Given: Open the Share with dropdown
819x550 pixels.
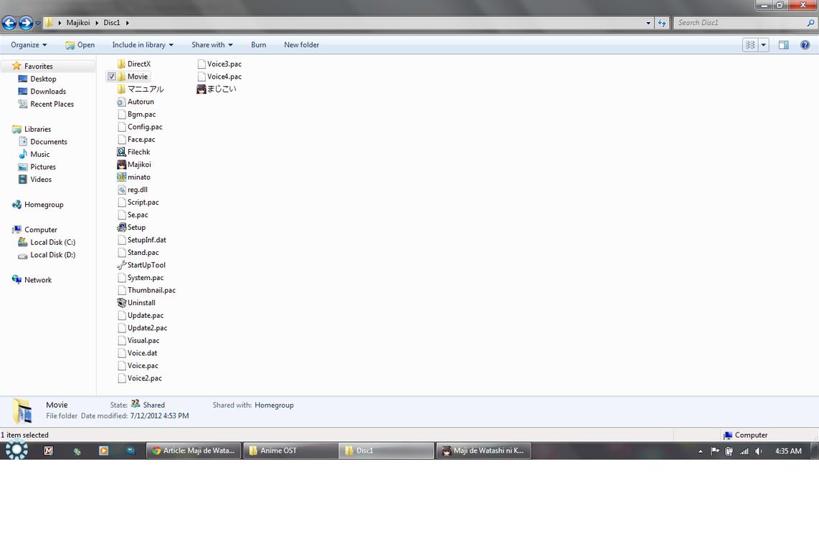Looking at the screenshot, I should click(212, 44).
